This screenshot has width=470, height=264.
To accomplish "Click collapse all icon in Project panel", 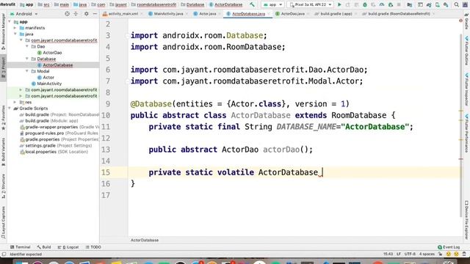I will [x=76, y=14].
